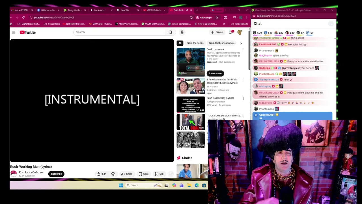
Task: Switch to the Bookmarks tab
Action: [x=99, y=10]
